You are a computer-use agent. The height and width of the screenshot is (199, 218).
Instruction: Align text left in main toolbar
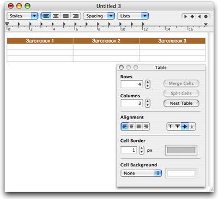point(46,16)
